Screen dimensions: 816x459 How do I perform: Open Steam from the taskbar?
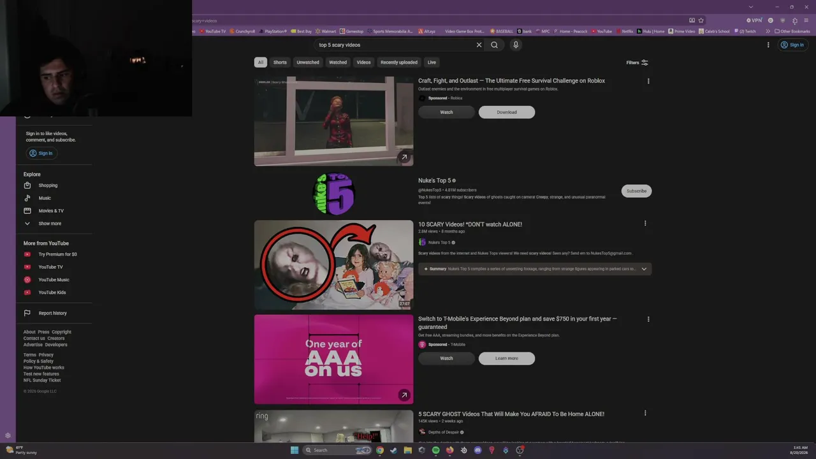393,450
